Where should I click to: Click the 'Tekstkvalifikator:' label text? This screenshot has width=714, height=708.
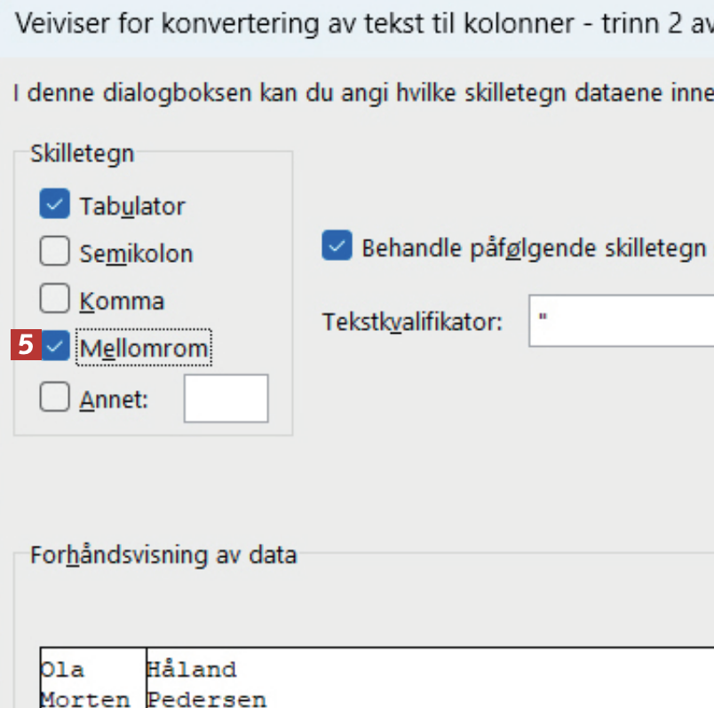tap(412, 321)
